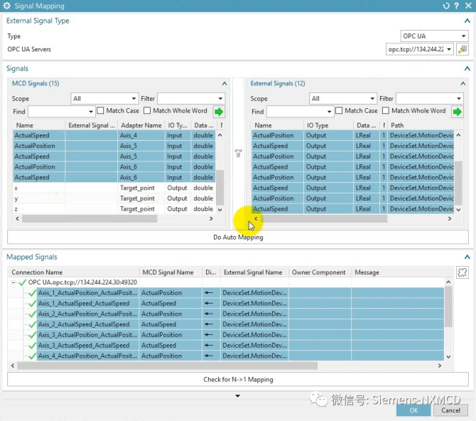The height and width of the screenshot is (421, 476).
Task: Click the MCD Signals horizontal scrollbar
Action: click(x=90, y=218)
